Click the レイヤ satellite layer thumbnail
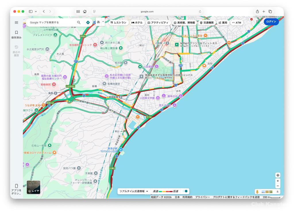 pyautogui.click(x=34, y=187)
